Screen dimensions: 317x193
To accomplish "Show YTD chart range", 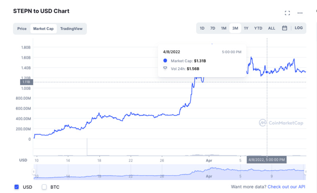I will (x=258, y=28).
